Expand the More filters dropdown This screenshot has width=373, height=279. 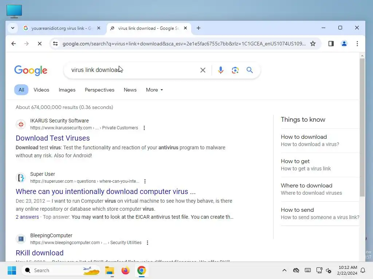tap(154, 90)
